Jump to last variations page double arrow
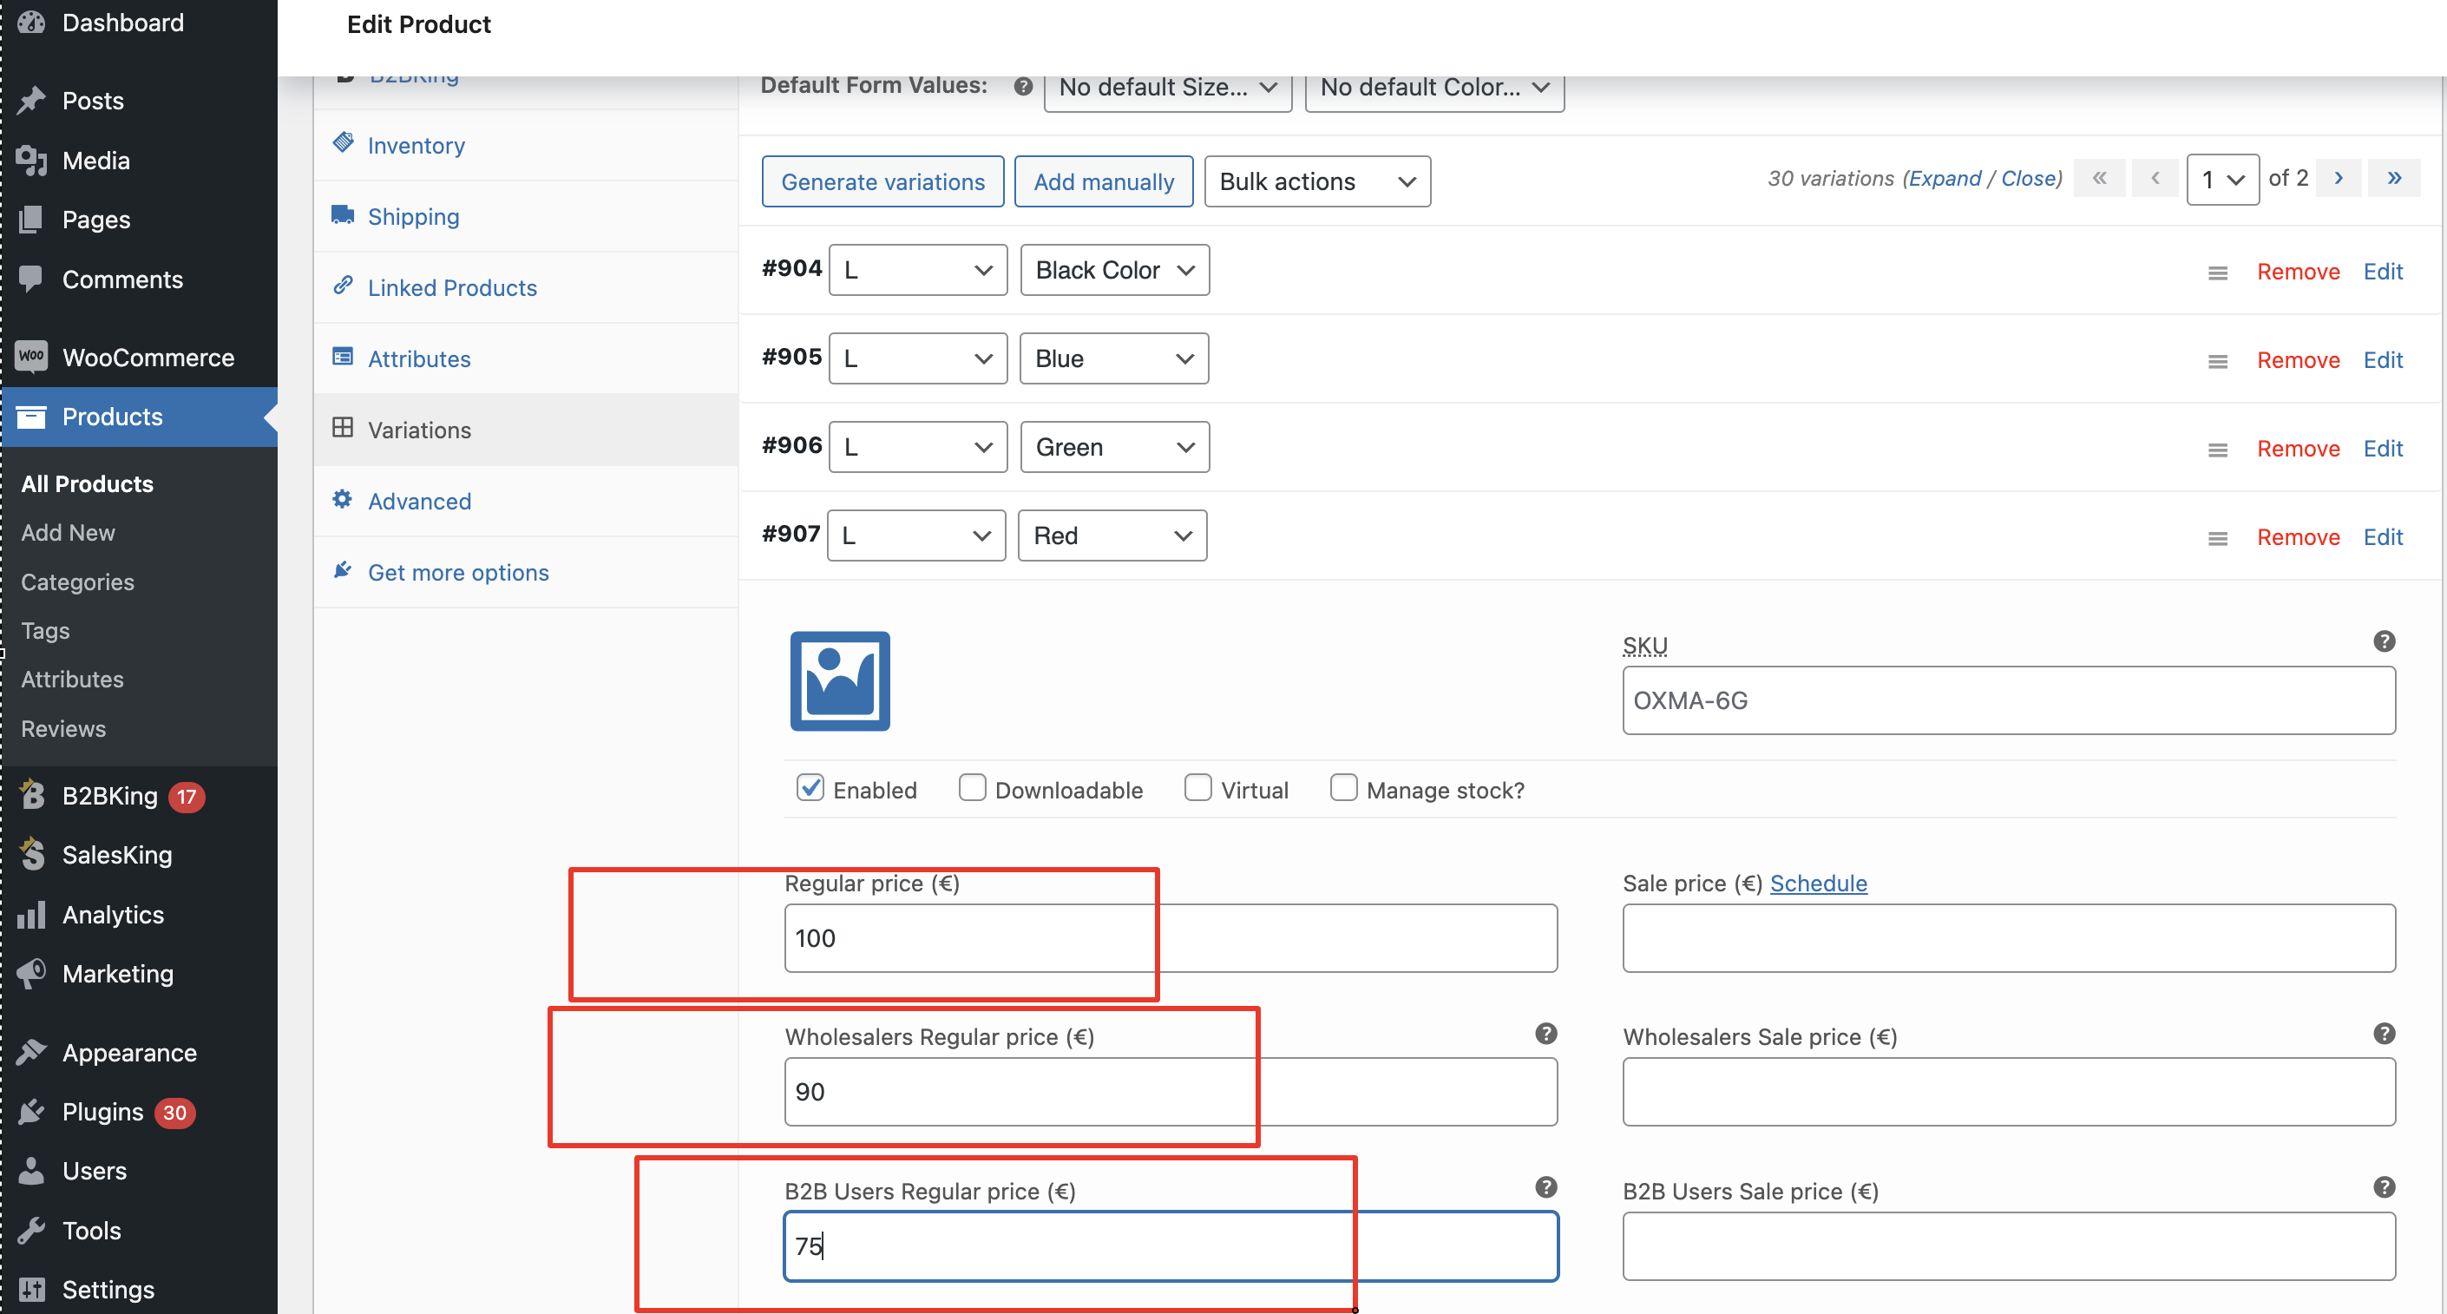The width and height of the screenshot is (2447, 1314). (x=2394, y=179)
